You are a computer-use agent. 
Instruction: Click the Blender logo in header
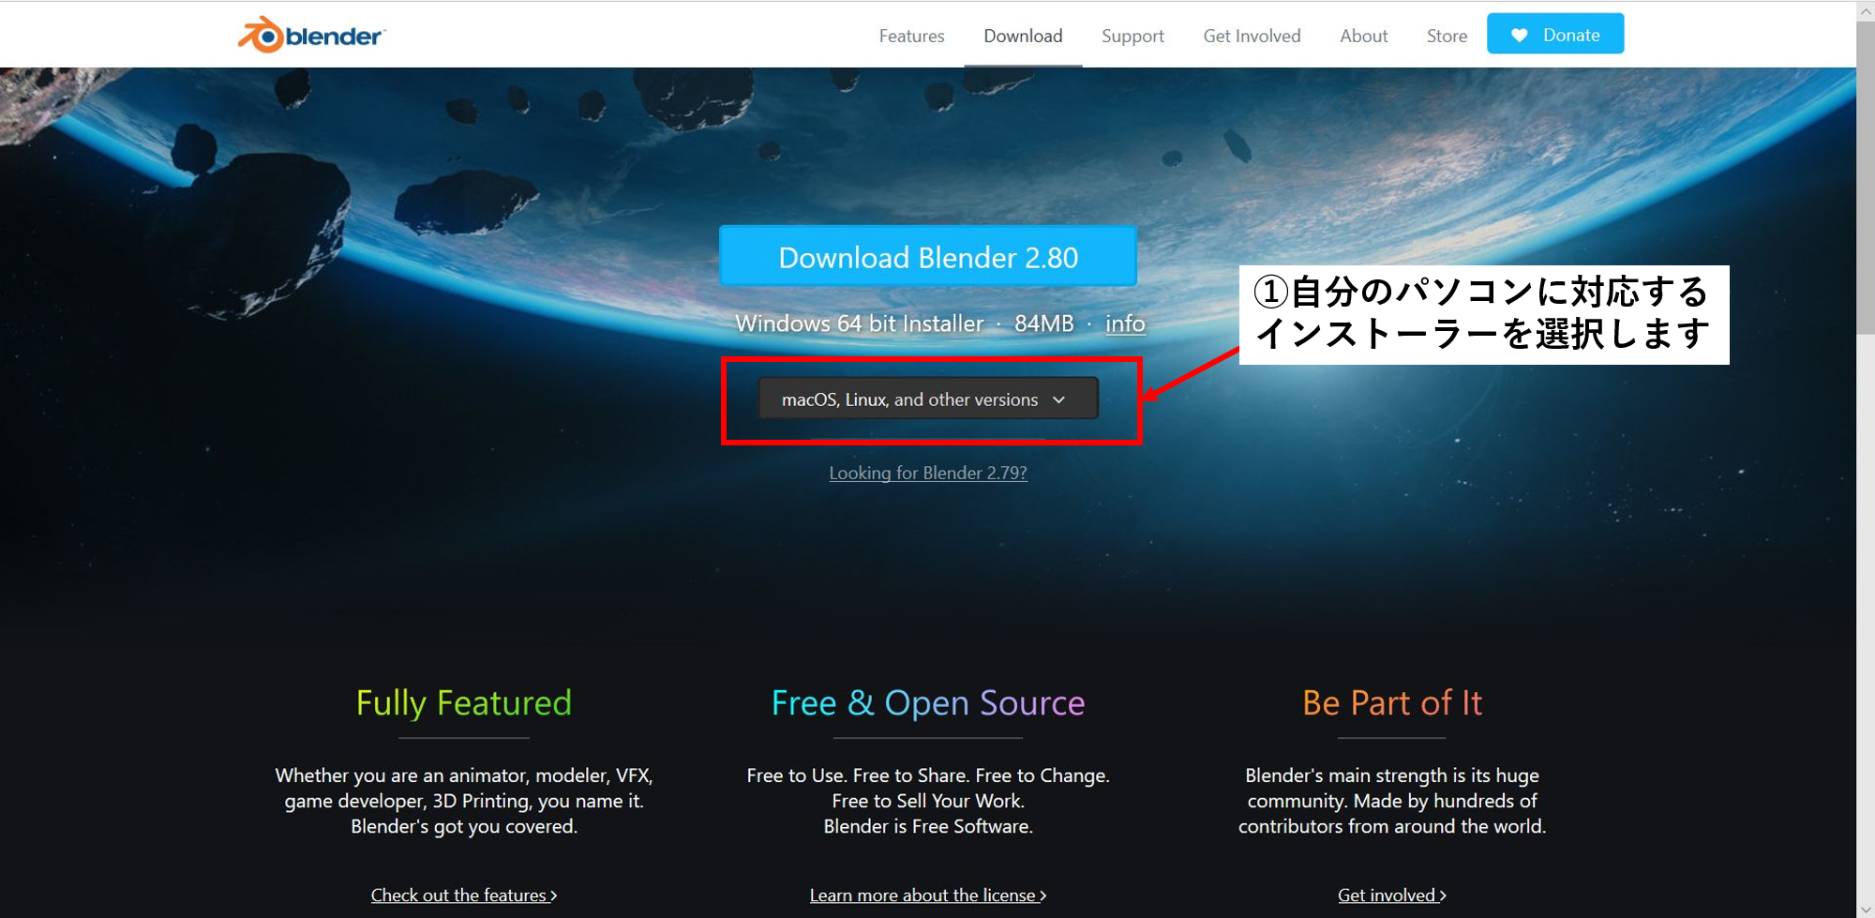(311, 35)
